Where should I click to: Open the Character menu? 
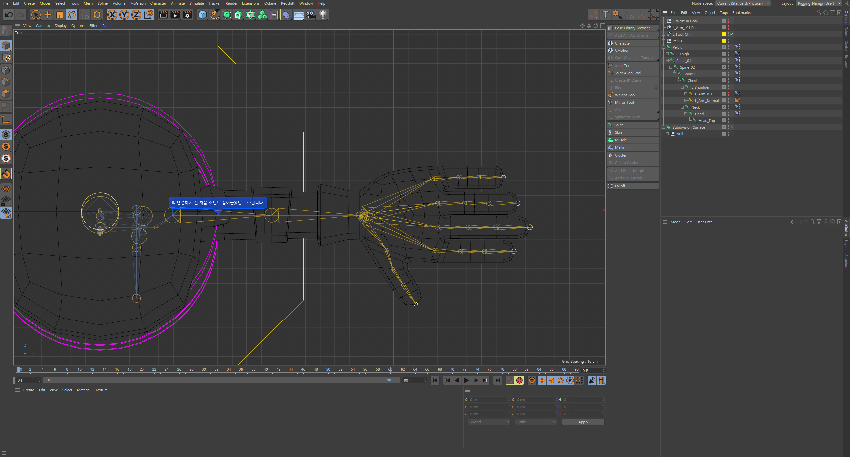coord(158,3)
